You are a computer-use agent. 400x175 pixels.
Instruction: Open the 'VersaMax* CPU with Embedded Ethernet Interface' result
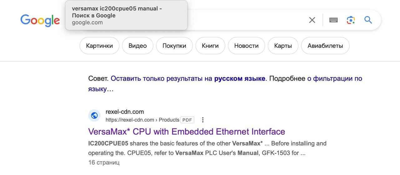point(187,132)
